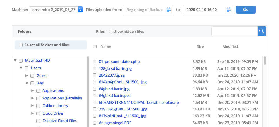279x127 pixels.
Task: Check Select all folders and files
Action: (21, 45)
